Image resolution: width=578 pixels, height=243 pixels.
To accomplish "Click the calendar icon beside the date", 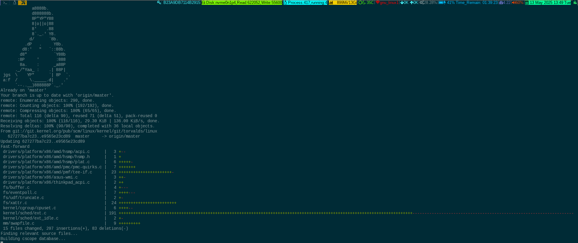I will tap(527, 2).
